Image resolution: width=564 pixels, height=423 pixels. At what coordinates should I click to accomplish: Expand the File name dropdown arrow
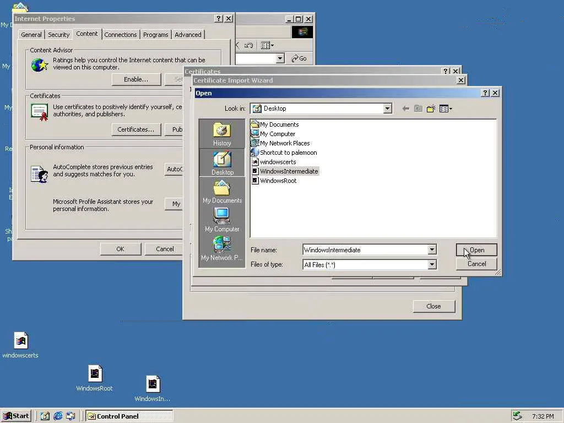432,250
